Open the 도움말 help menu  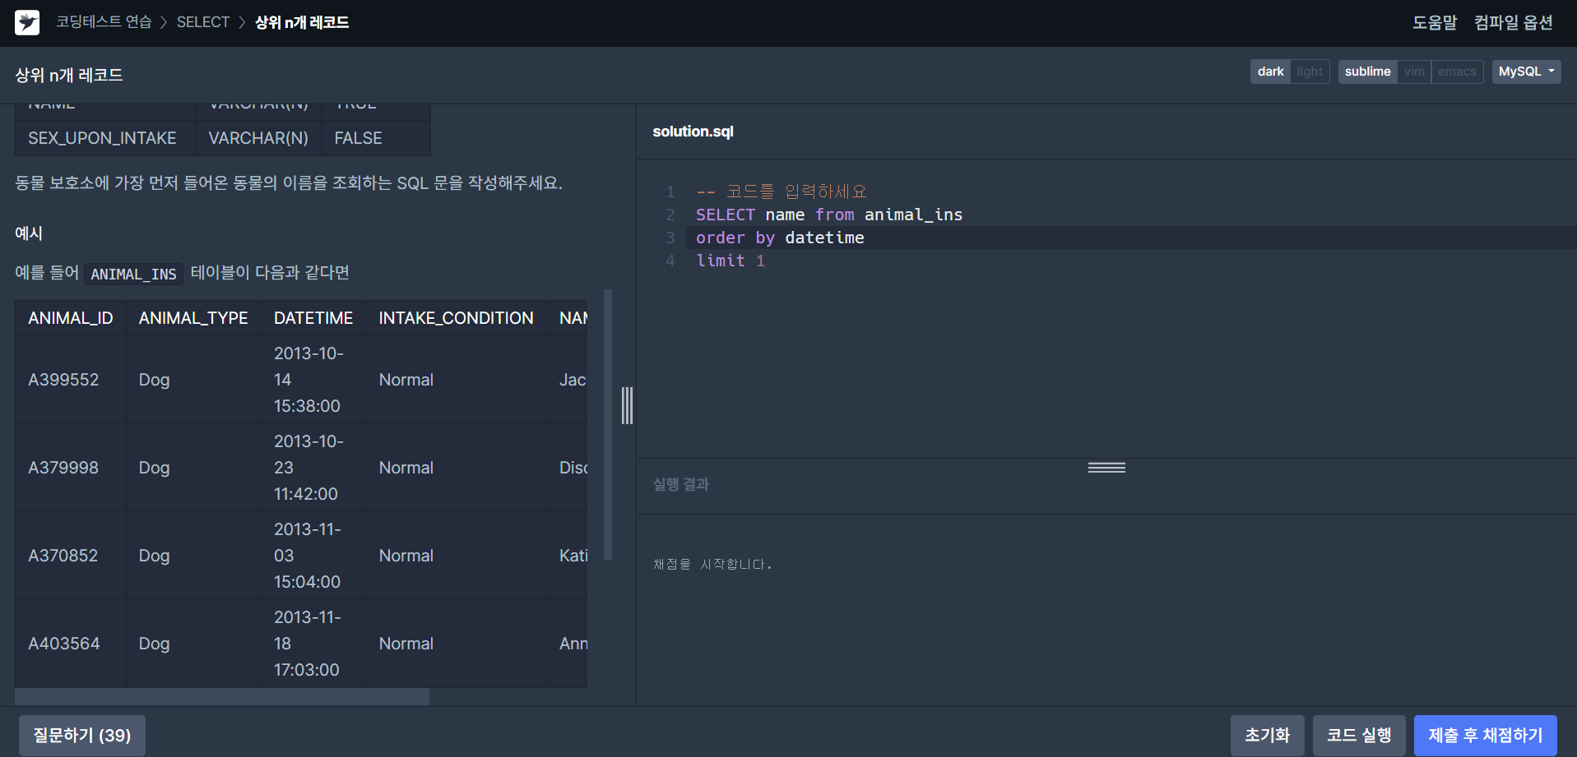pyautogui.click(x=1435, y=22)
